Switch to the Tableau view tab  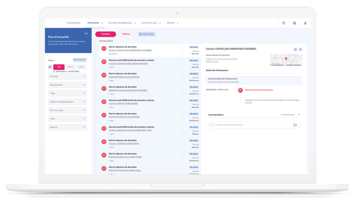tap(126, 34)
